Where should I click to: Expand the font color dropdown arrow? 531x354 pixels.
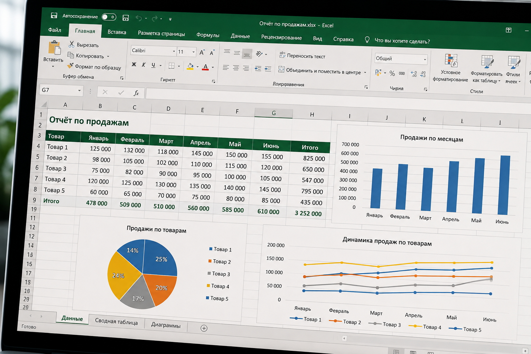(213, 67)
